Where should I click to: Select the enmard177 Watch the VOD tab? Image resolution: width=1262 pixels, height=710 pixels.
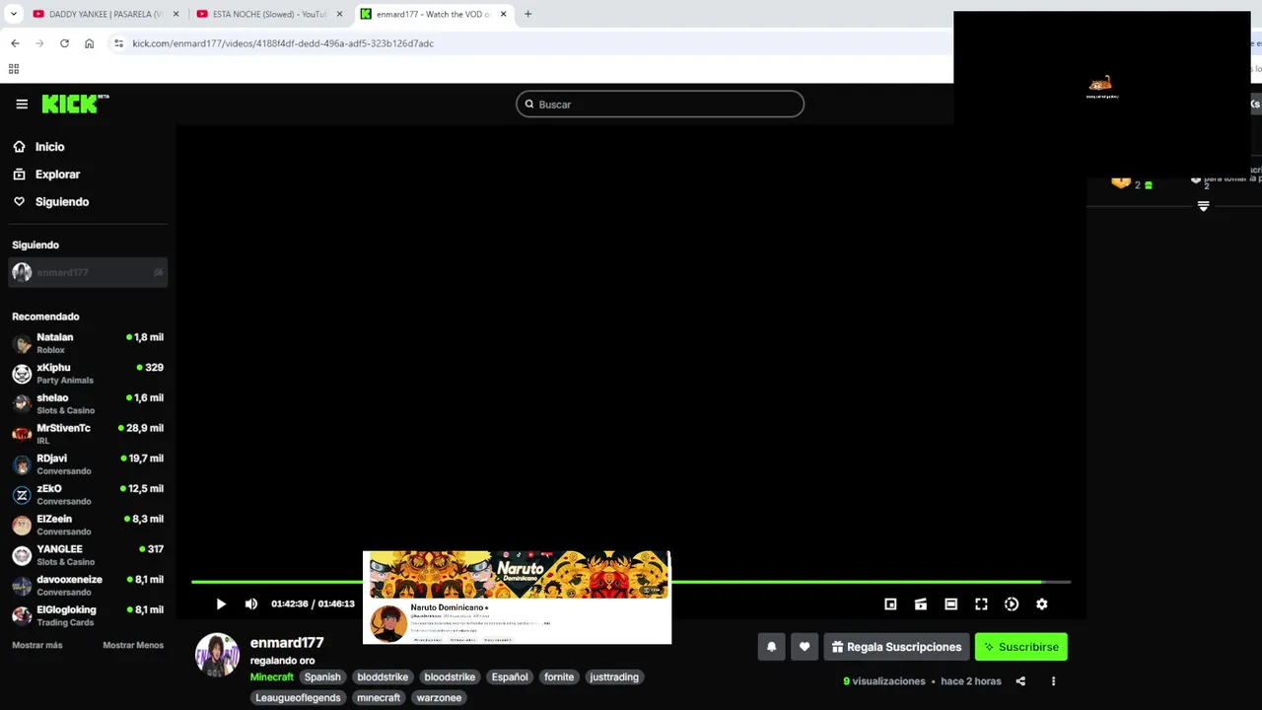(x=434, y=14)
